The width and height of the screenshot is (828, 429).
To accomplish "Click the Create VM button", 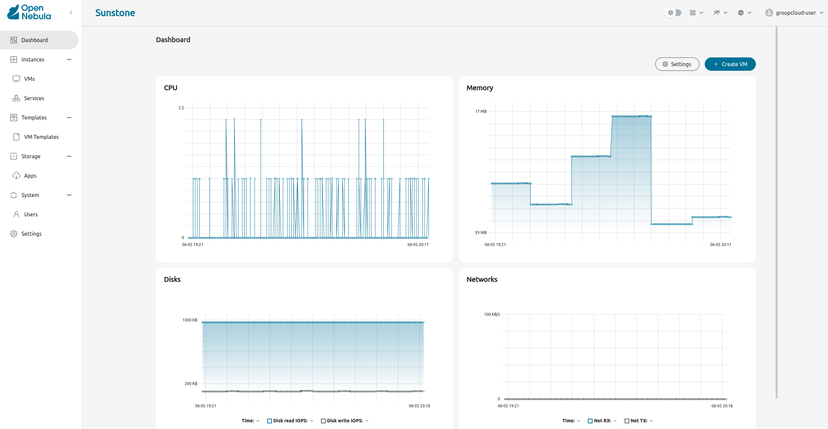I will click(x=730, y=64).
